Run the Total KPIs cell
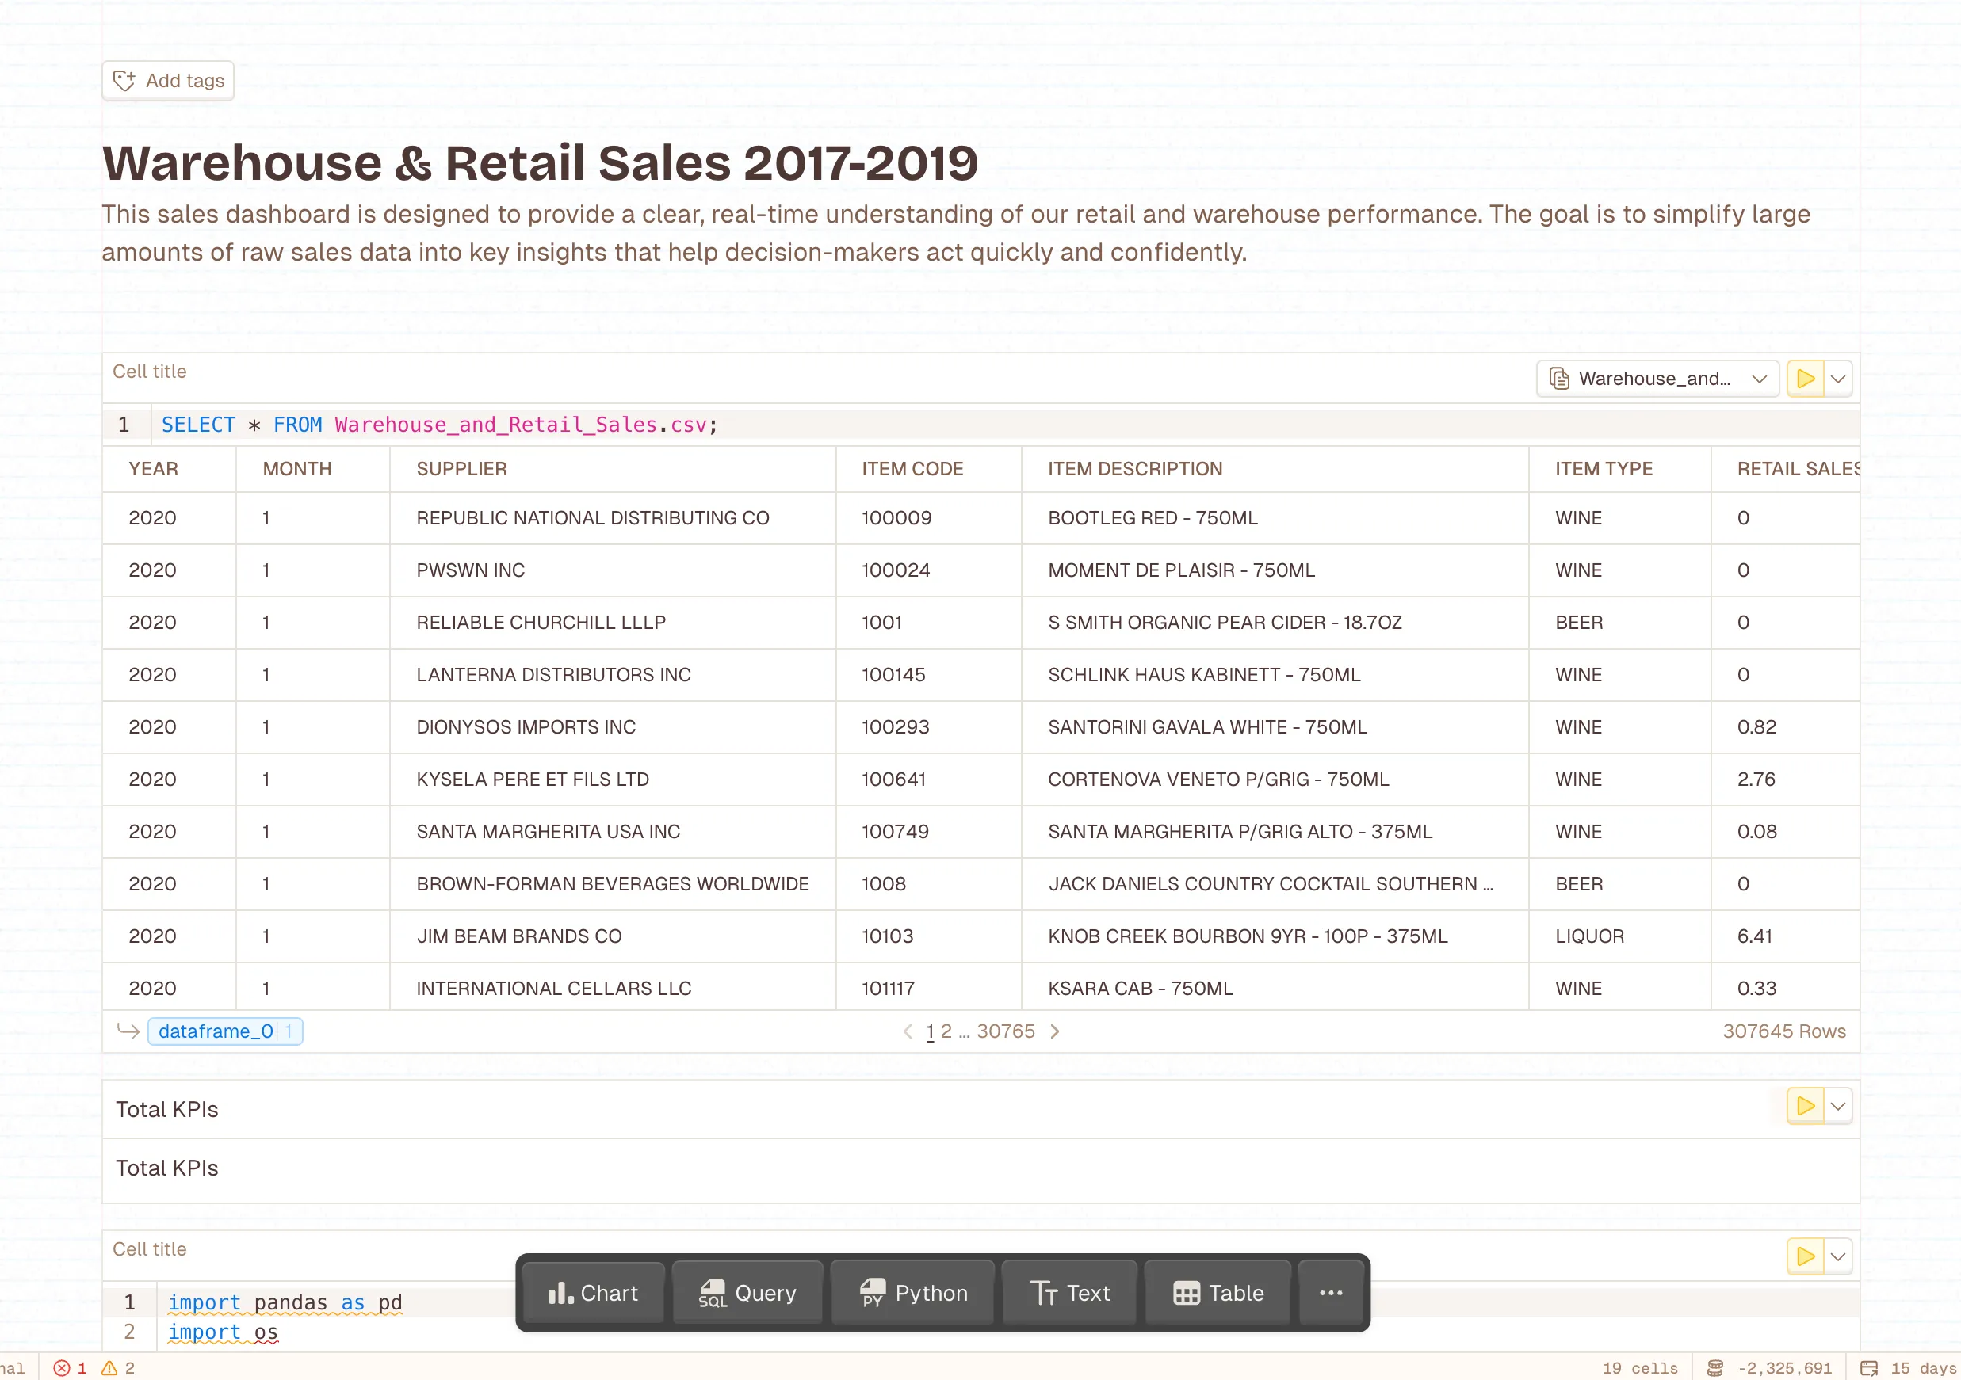 point(1805,1106)
